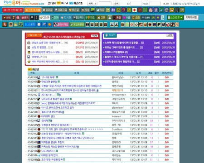Go to the 유머글 board

[x=48, y=10]
